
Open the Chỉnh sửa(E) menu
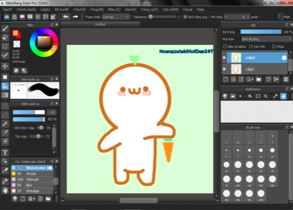tap(26, 9)
